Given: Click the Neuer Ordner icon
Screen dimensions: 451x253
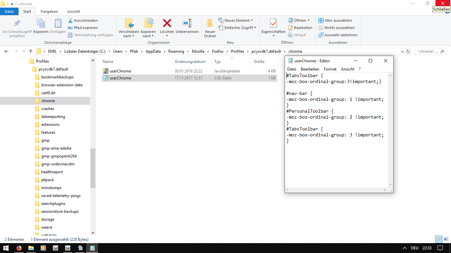Looking at the screenshot, I should 210,23.
